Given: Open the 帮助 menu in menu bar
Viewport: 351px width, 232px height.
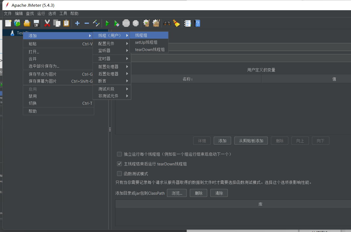Looking at the screenshot, I should (x=74, y=13).
